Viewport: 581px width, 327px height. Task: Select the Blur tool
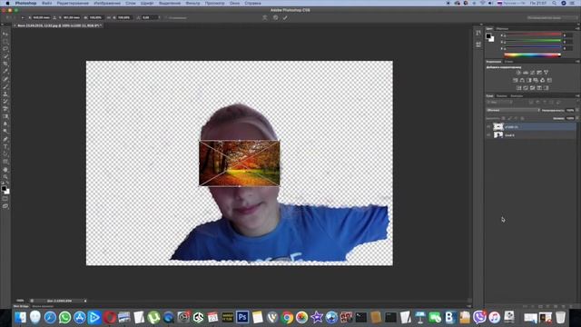[5, 124]
